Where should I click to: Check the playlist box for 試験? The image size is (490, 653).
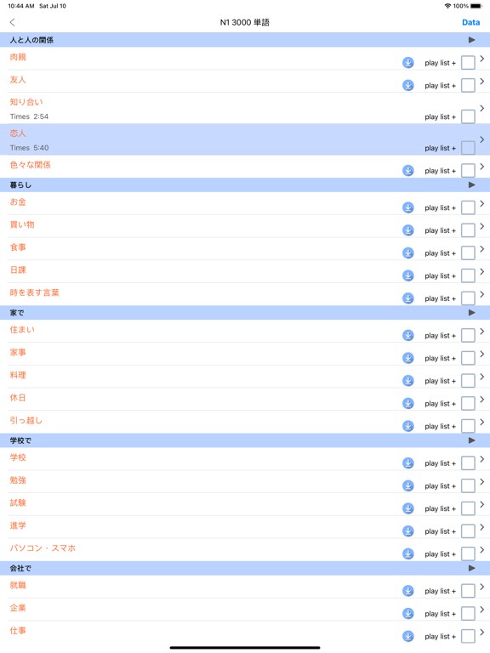tap(468, 508)
